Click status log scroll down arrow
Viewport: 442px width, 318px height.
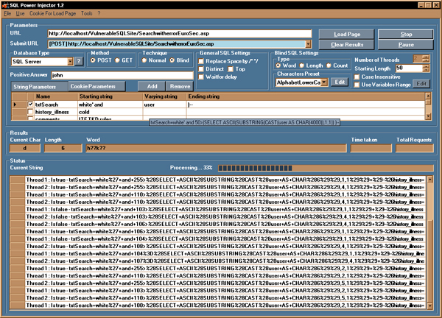point(430,305)
